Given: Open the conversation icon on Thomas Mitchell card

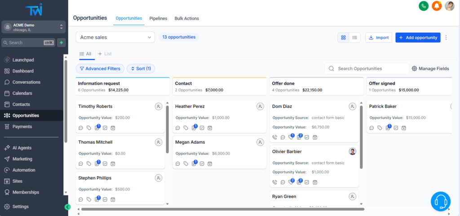Looking at the screenshot, I should click(81, 163).
